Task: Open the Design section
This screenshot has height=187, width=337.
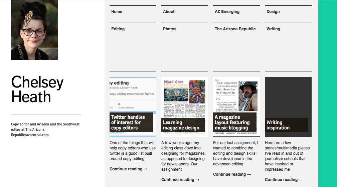Action: tap(273, 12)
